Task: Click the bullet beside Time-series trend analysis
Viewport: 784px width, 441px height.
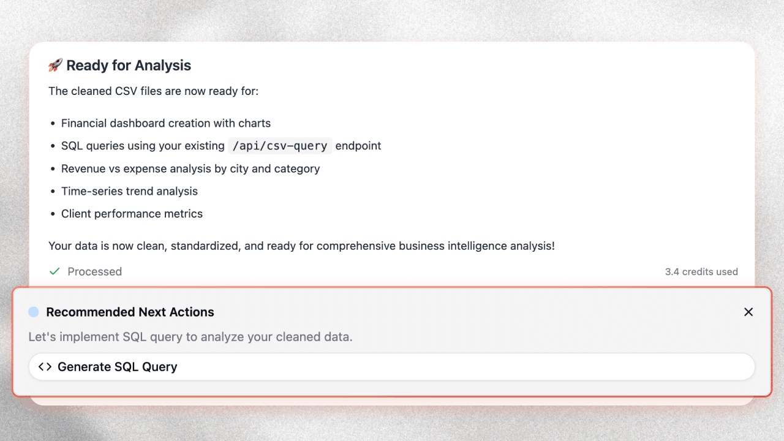Action: (x=53, y=190)
